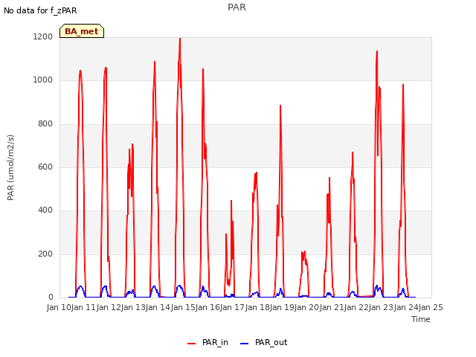The width and height of the screenshot is (476, 357).
Task: Click the PAR_in peak near 1140 on Jan 22
Action: click(377, 51)
